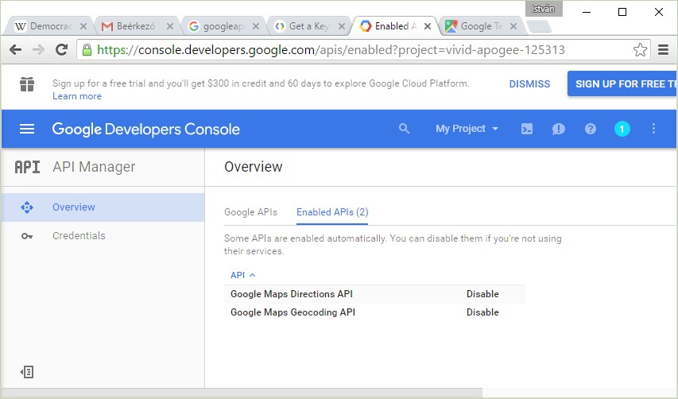Go back with browser back arrow
This screenshot has width=678, height=399.
[x=16, y=50]
